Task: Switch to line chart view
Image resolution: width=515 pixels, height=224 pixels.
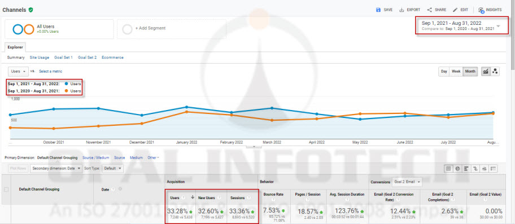Action: 486,71
